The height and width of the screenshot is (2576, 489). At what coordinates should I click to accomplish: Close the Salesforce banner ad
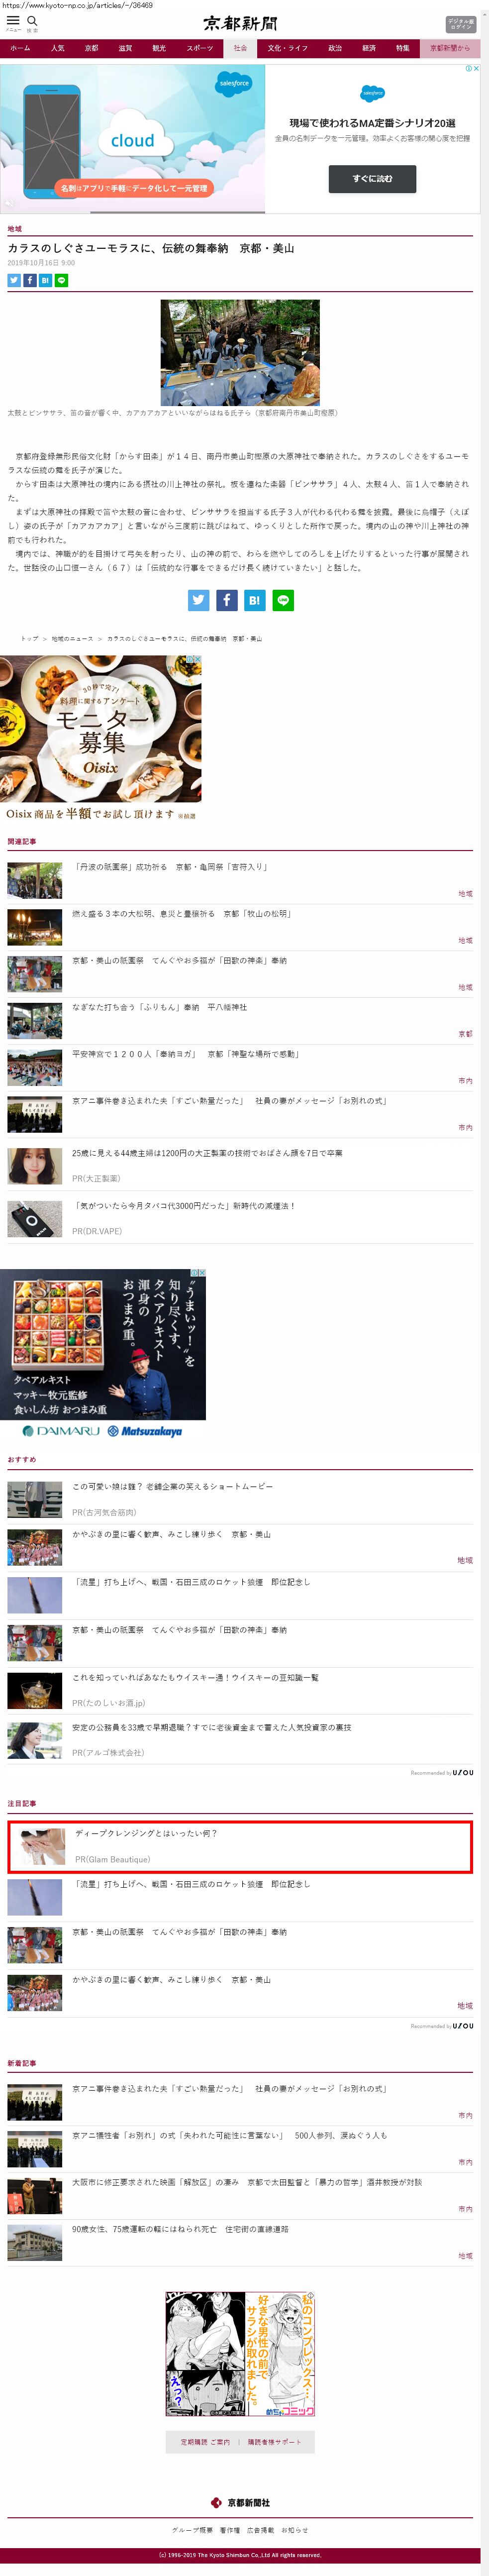click(476, 69)
